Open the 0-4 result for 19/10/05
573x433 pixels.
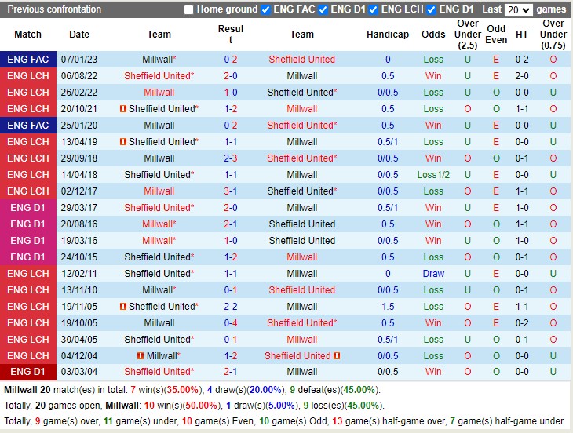point(231,323)
